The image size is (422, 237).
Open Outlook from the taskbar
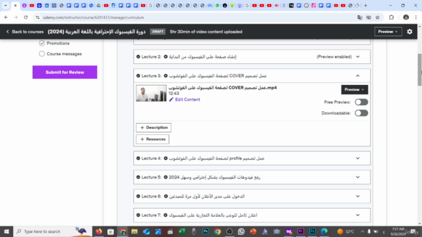(x=146, y=231)
